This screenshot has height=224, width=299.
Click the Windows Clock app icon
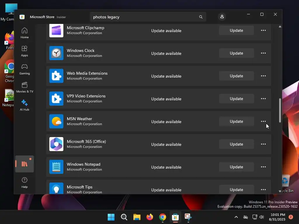pyautogui.click(x=56, y=53)
